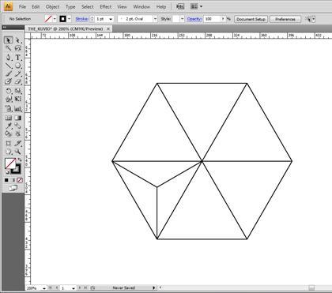332x293 pixels.
Task: Open the artboard number dropdown
Action: pos(74,288)
